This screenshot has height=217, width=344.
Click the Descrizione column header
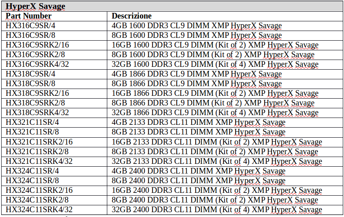click(x=131, y=16)
